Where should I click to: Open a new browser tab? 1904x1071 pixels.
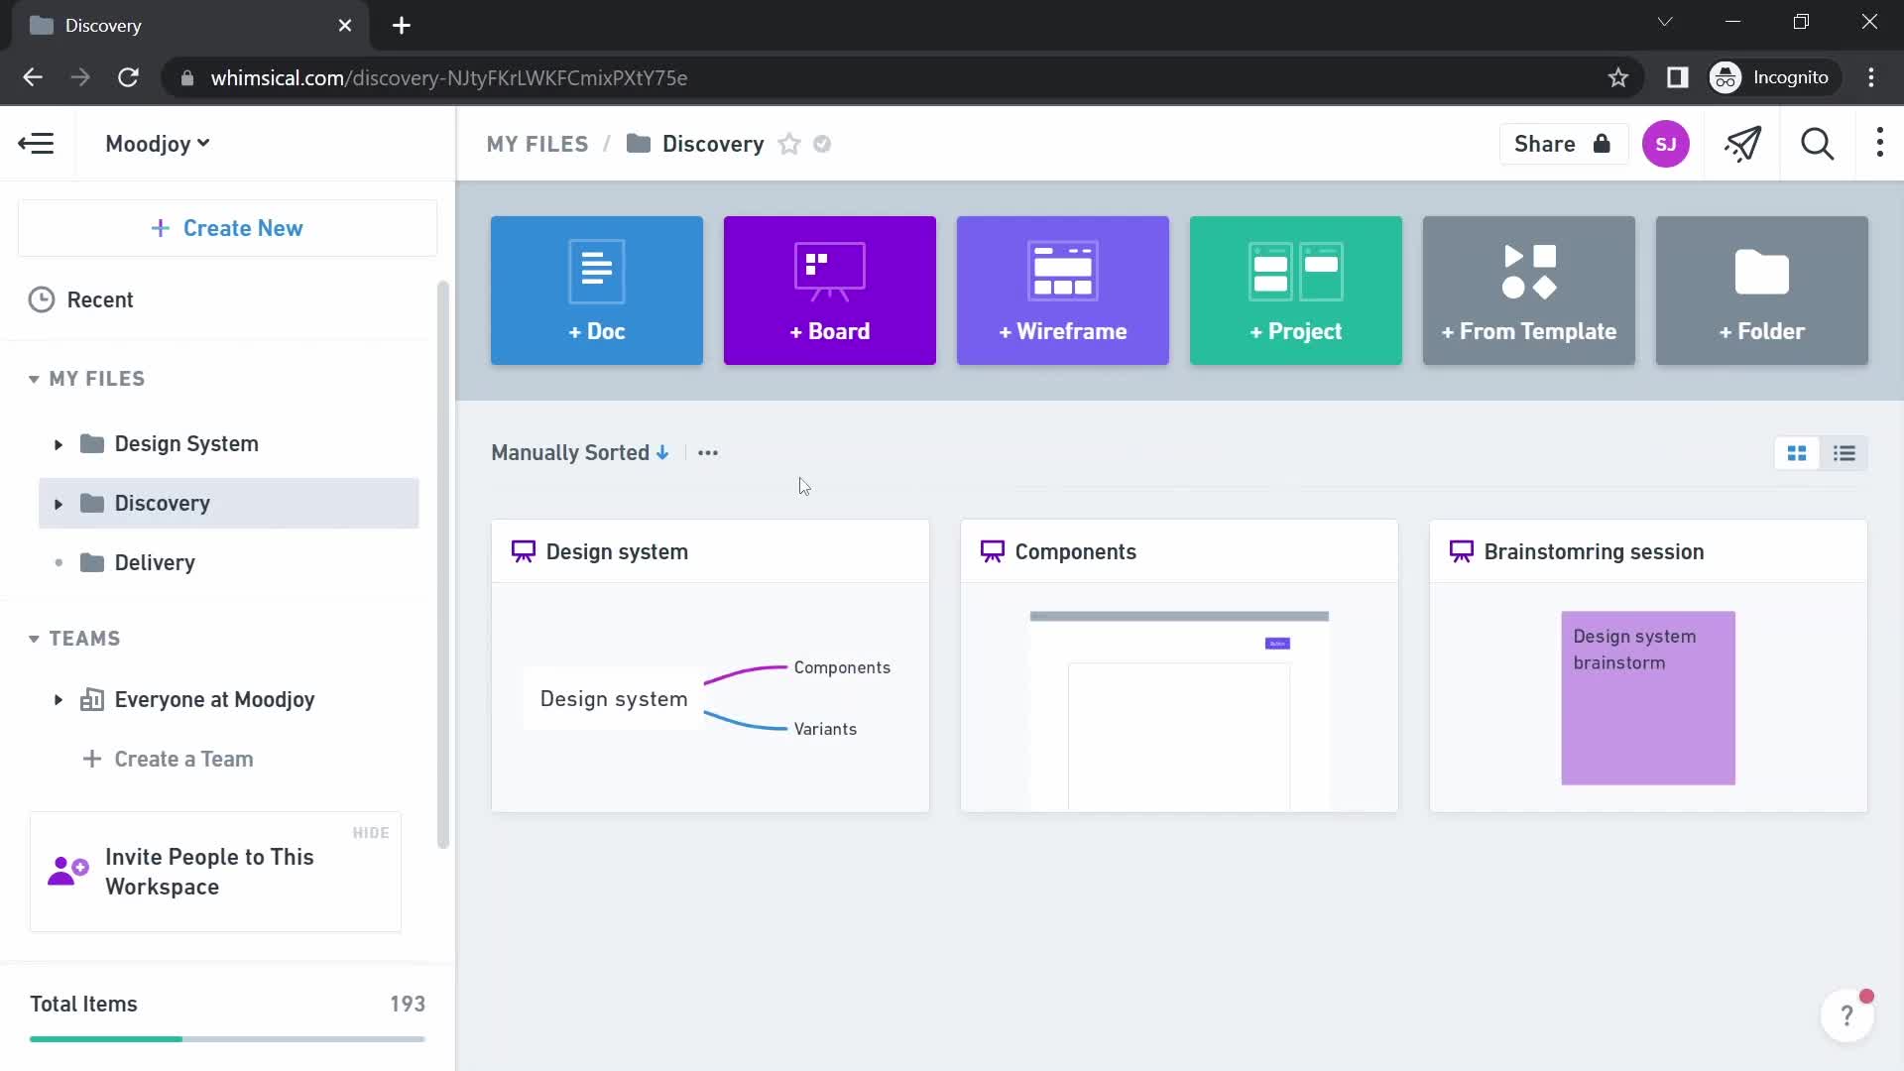point(402,26)
